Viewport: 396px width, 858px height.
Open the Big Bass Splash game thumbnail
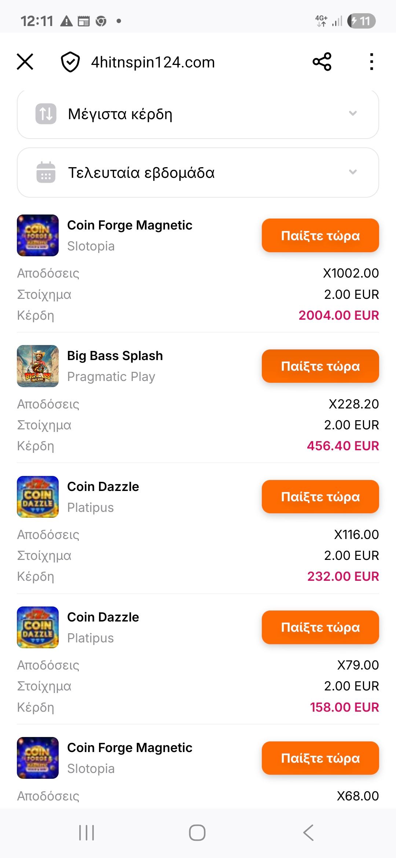coord(38,366)
